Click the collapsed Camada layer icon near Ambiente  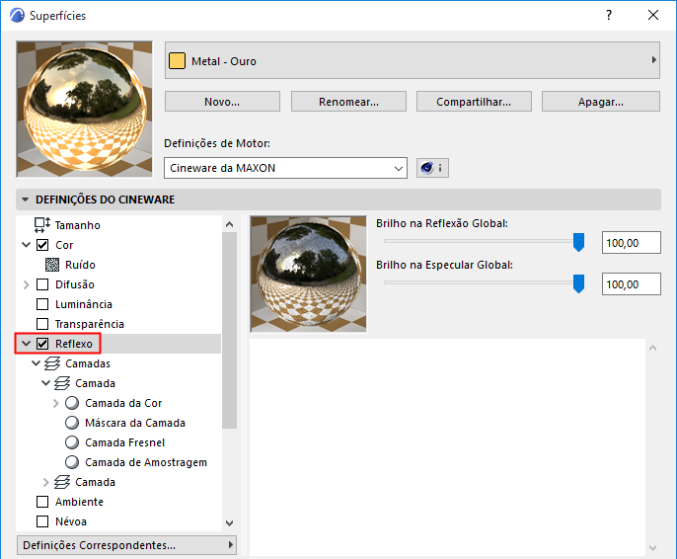tap(62, 482)
